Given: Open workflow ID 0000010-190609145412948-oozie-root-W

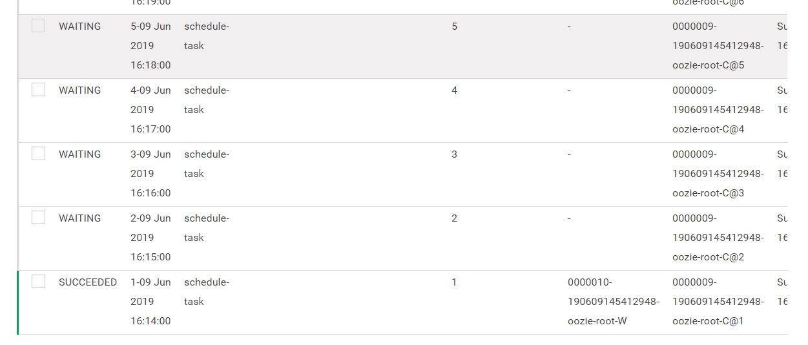Looking at the screenshot, I should click(613, 302).
